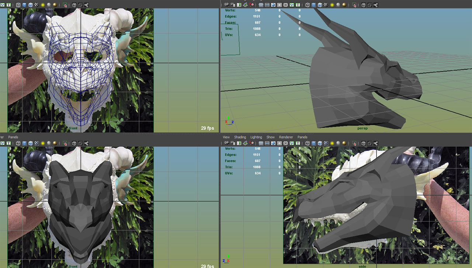Click the Bookmarks icon in perspective panel

pos(239,5)
